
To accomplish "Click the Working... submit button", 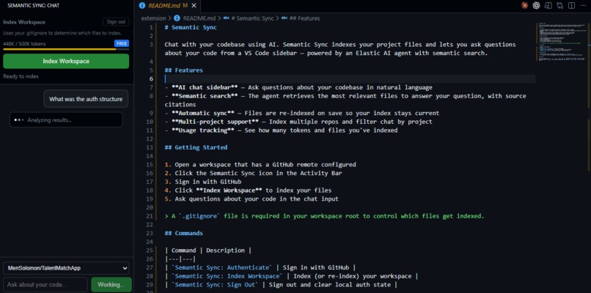I will tap(111, 285).
